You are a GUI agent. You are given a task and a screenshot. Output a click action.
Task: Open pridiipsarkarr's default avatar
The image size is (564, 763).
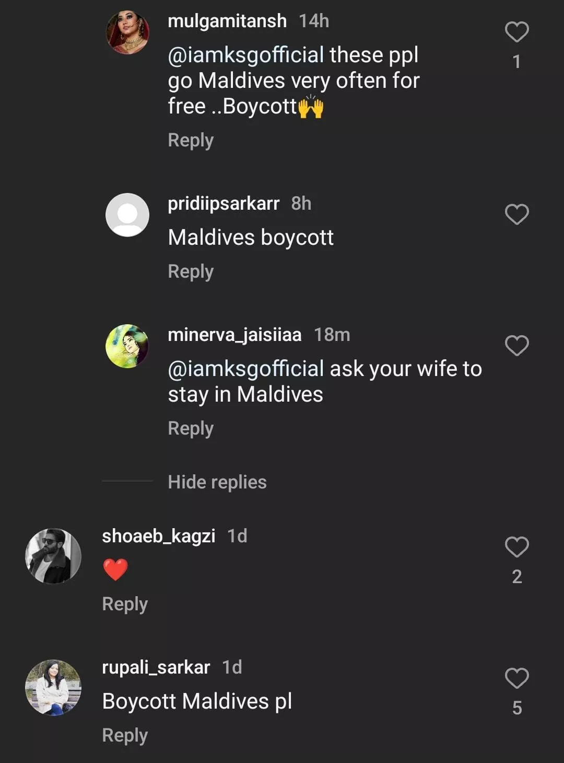coord(127,214)
